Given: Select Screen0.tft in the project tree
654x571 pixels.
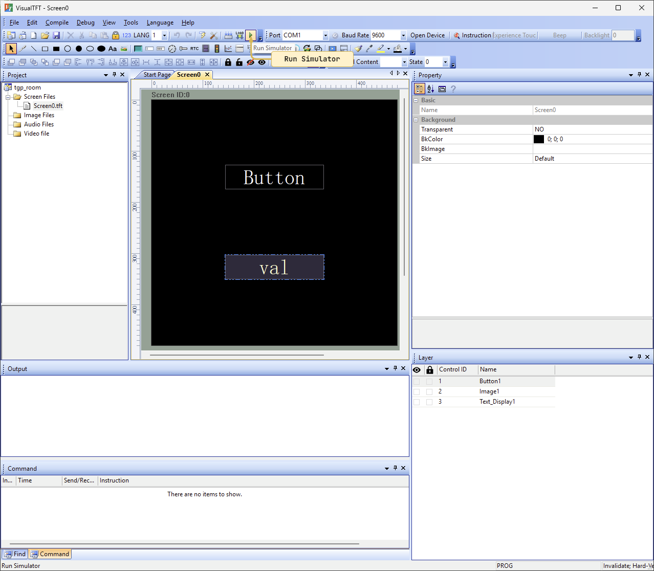Looking at the screenshot, I should coord(48,106).
